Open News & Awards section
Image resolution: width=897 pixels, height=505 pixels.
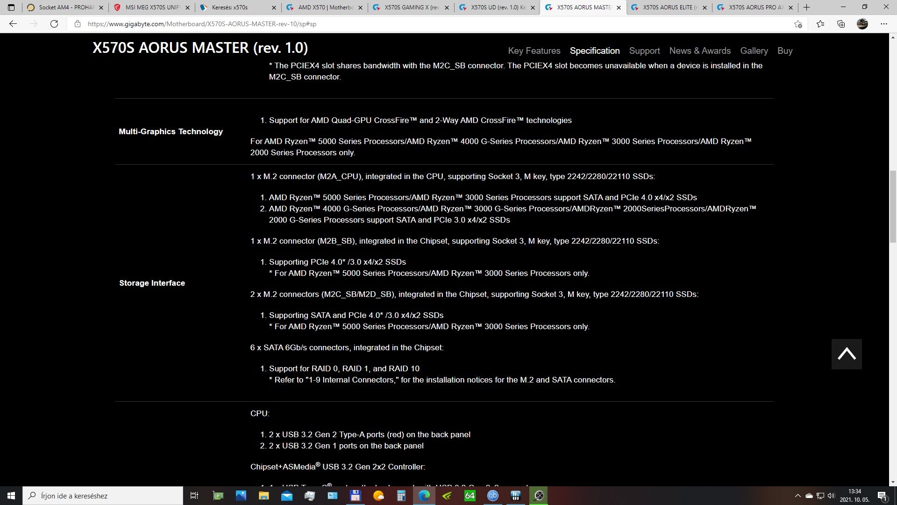click(700, 50)
